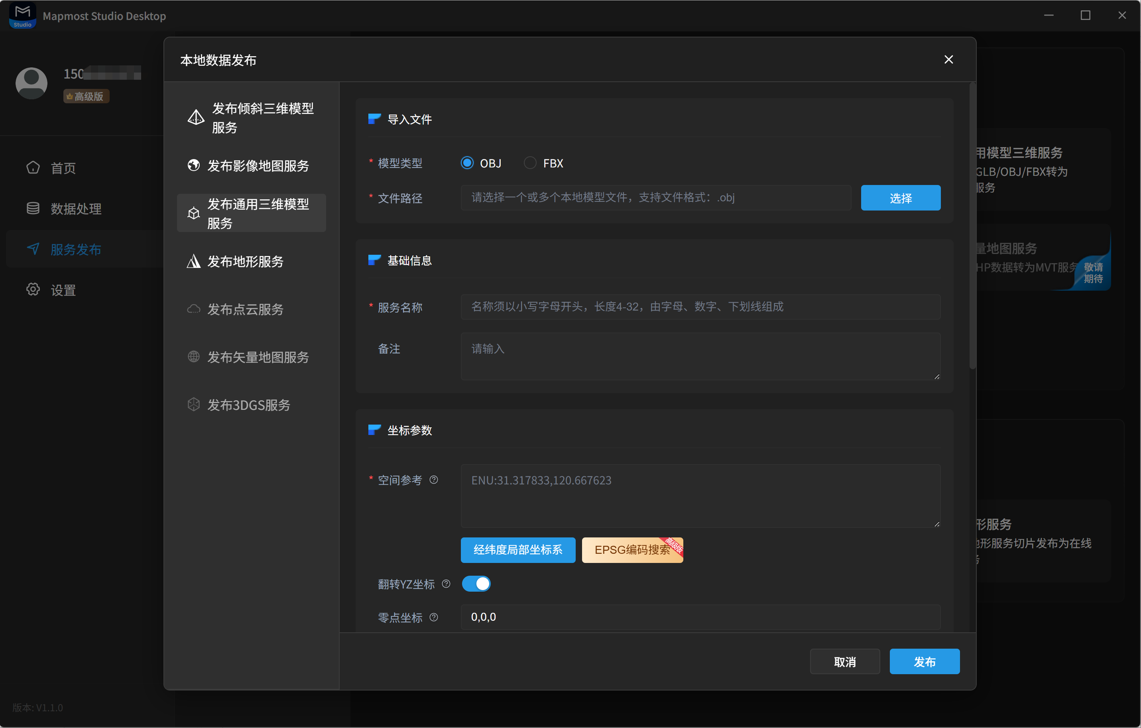Open 服务发布 in the sidebar
Image resolution: width=1141 pixels, height=728 pixels.
pos(85,249)
